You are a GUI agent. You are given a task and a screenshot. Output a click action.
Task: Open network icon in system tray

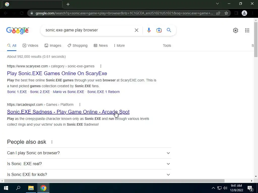pos(219,188)
